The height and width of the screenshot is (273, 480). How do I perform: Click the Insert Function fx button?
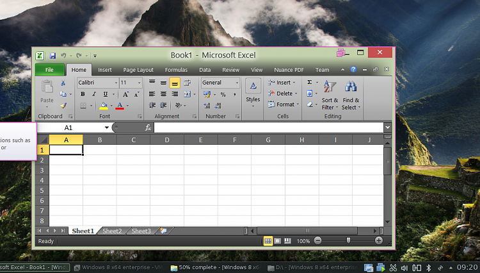coord(148,128)
